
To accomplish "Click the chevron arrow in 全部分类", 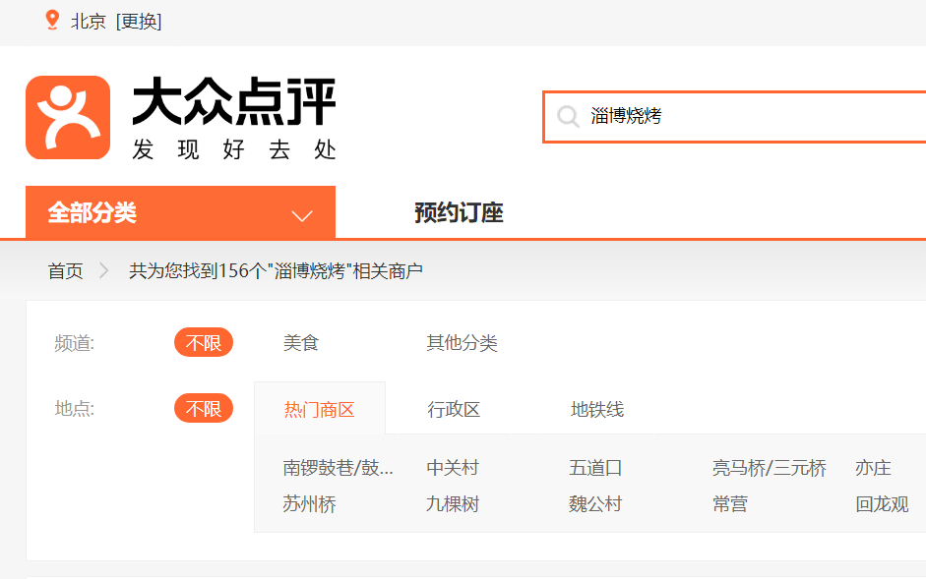I will [x=302, y=215].
